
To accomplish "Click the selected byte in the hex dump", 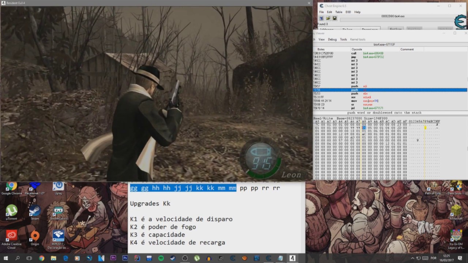I will [364, 128].
